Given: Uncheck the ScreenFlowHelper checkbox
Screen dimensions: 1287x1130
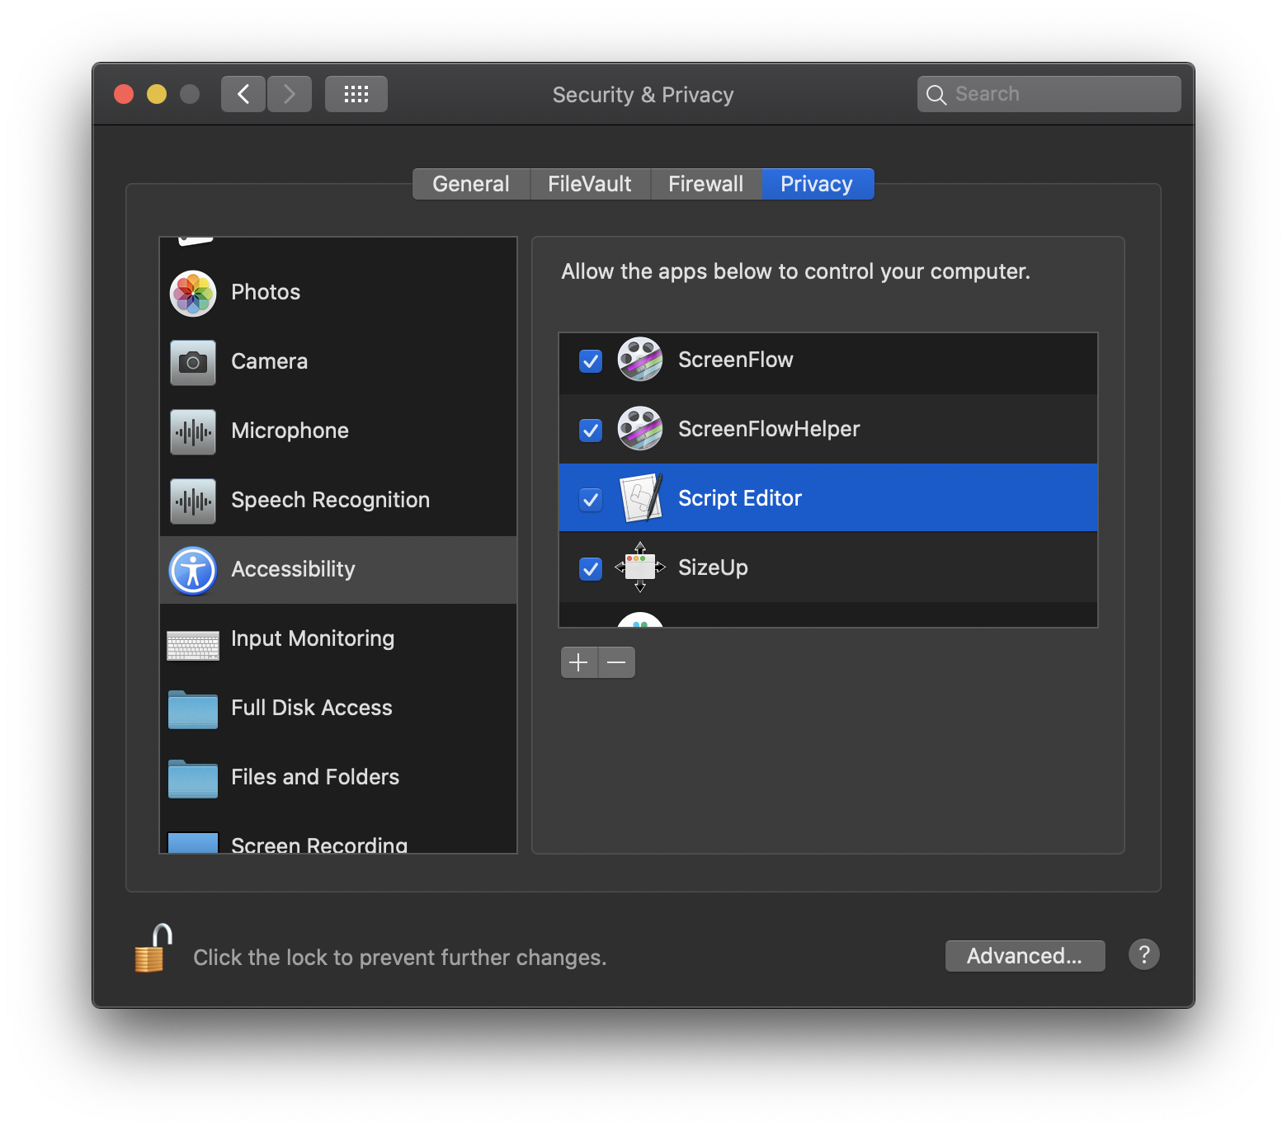Looking at the screenshot, I should click(591, 431).
